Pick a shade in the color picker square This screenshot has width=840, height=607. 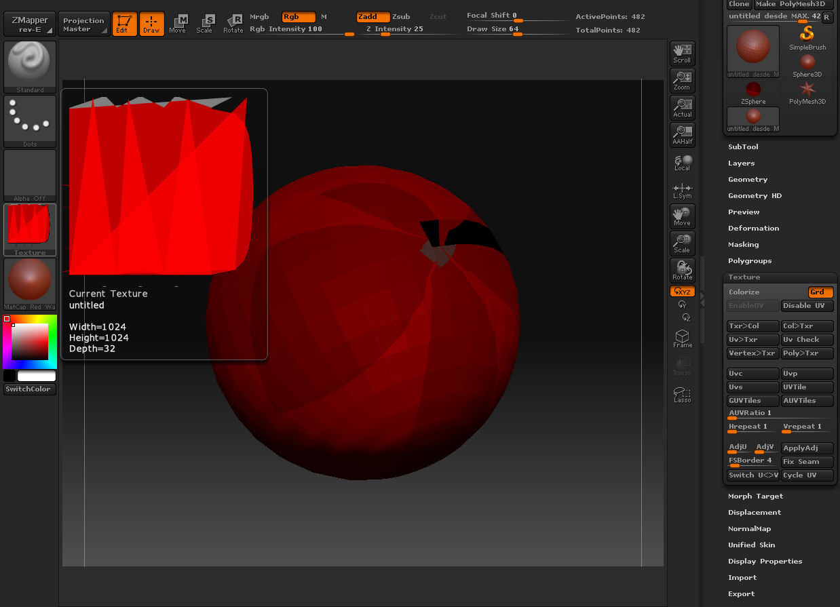click(x=30, y=342)
